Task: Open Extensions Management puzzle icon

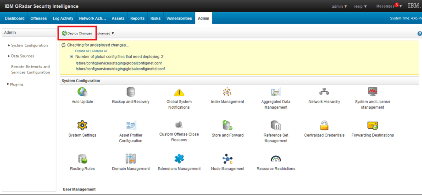Action: click(179, 159)
